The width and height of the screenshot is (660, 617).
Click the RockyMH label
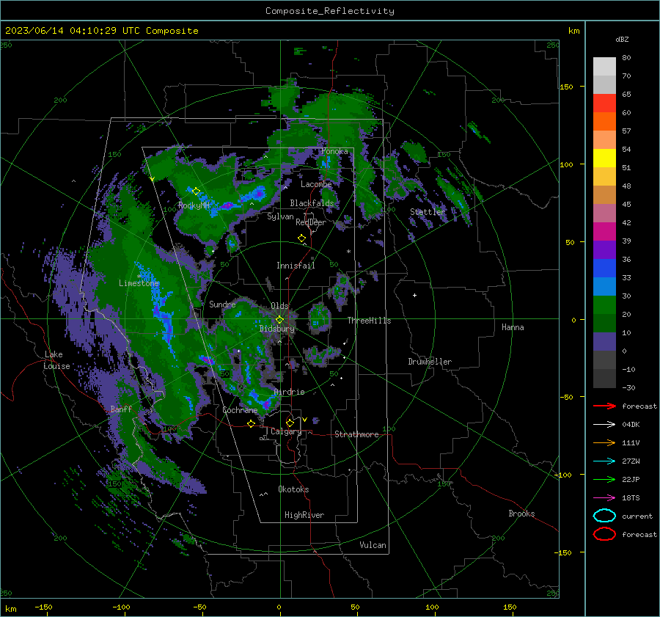[194, 205]
